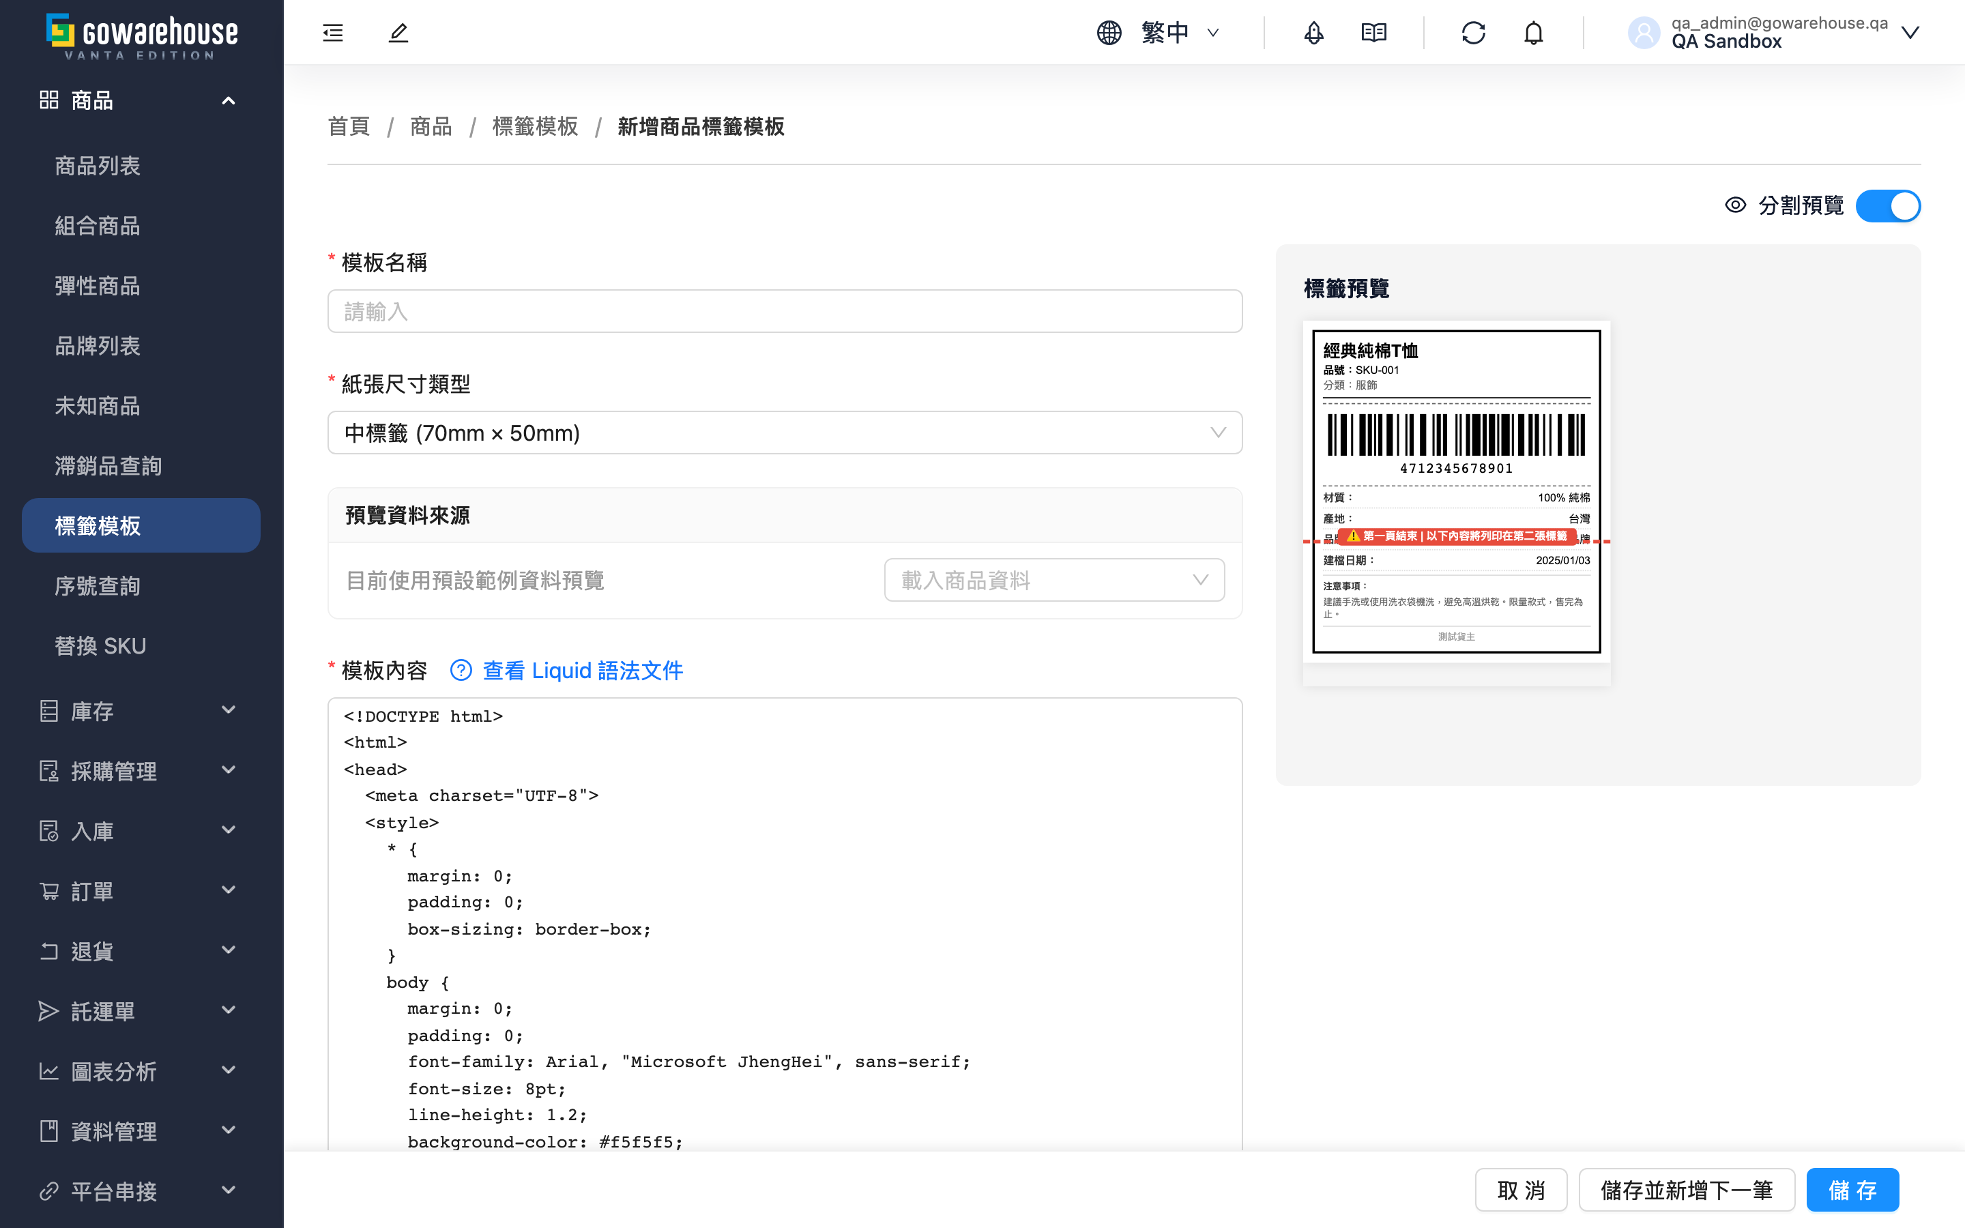Viewport: 1965px width, 1228px height.
Task: Expand the 入庫 menu chevron
Action: point(229,831)
